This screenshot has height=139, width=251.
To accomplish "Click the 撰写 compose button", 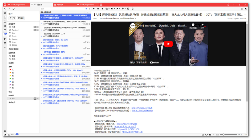I will point(21,18).
